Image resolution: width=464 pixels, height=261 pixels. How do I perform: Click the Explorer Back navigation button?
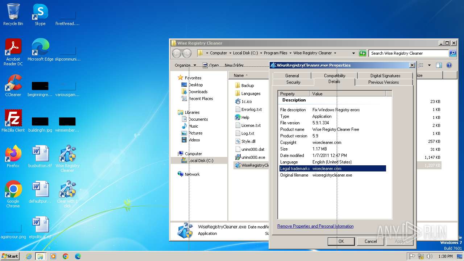(177, 53)
